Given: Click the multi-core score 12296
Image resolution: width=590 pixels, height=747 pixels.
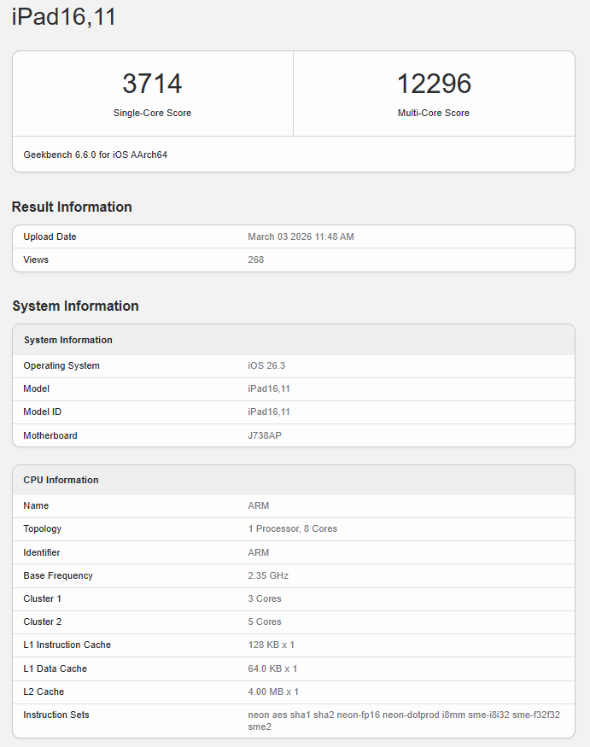Looking at the screenshot, I should (x=434, y=84).
